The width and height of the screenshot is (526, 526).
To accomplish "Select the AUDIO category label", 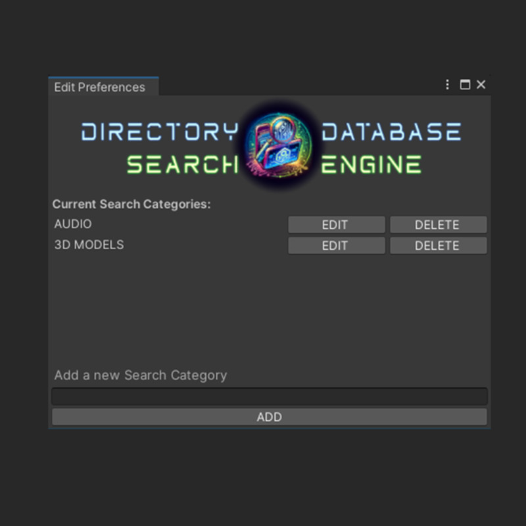I will click(73, 224).
